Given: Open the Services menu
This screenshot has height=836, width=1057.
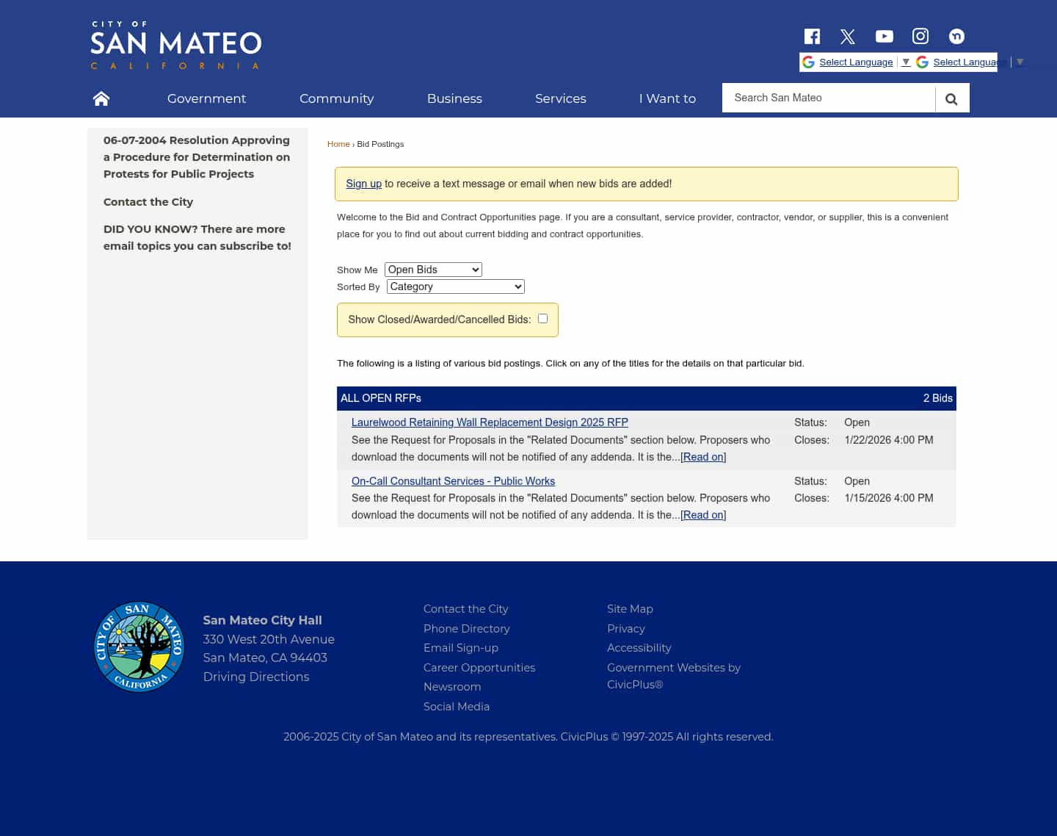Looking at the screenshot, I should 560,98.
